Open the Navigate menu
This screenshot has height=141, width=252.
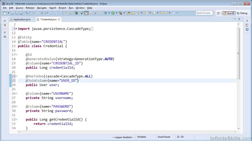42,8
